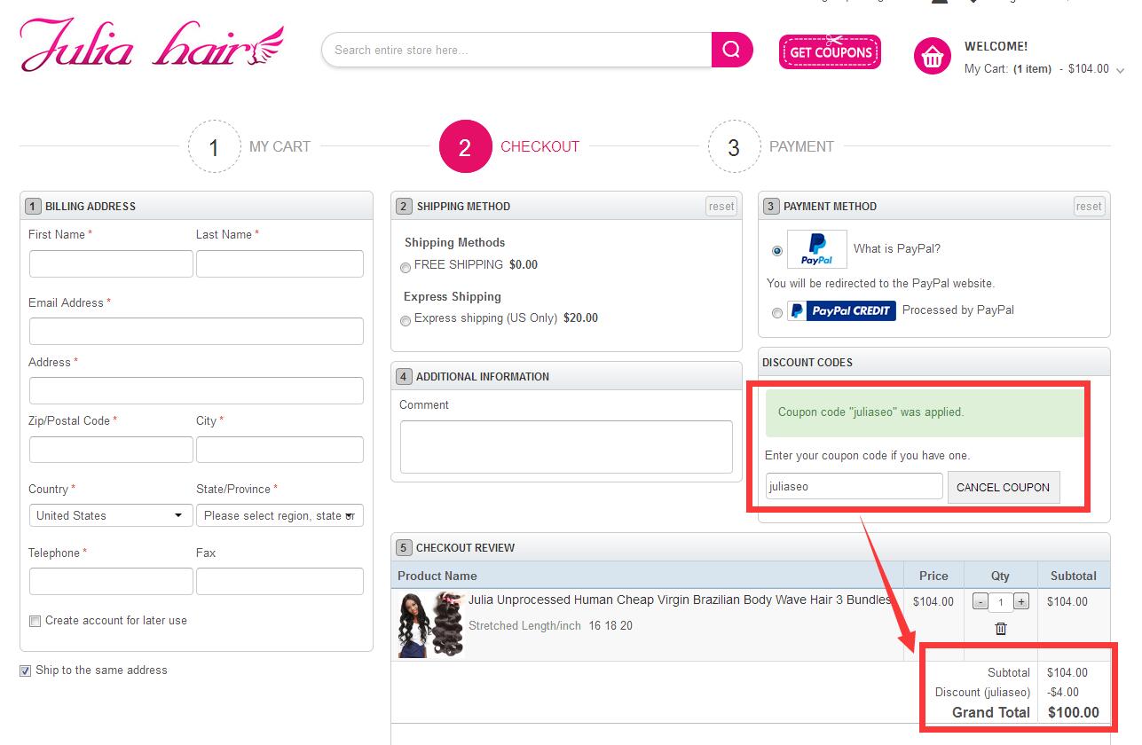The image size is (1142, 745).
Task: Click the PayPal Credit logo
Action: pyautogui.click(x=841, y=311)
